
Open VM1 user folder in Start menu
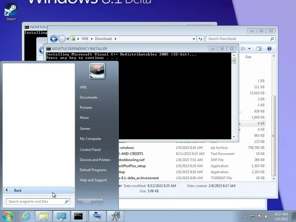pyautogui.click(x=83, y=87)
